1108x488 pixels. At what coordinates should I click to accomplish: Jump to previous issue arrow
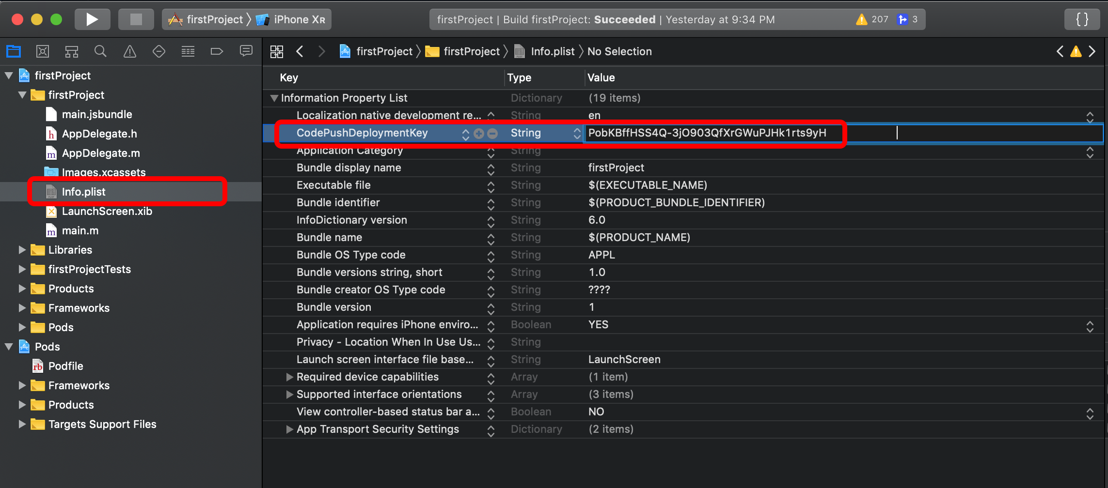(x=1060, y=51)
